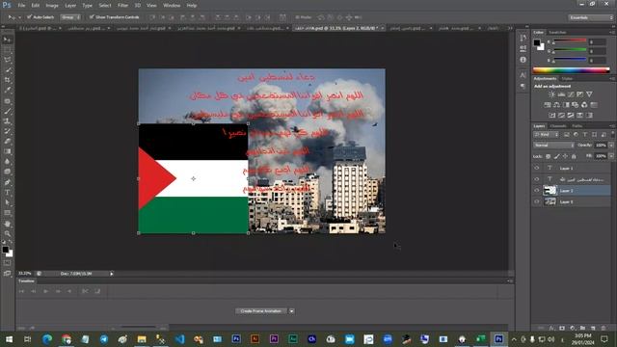Select the Crop tool
Viewport: 617px width, 347px height.
[8, 80]
